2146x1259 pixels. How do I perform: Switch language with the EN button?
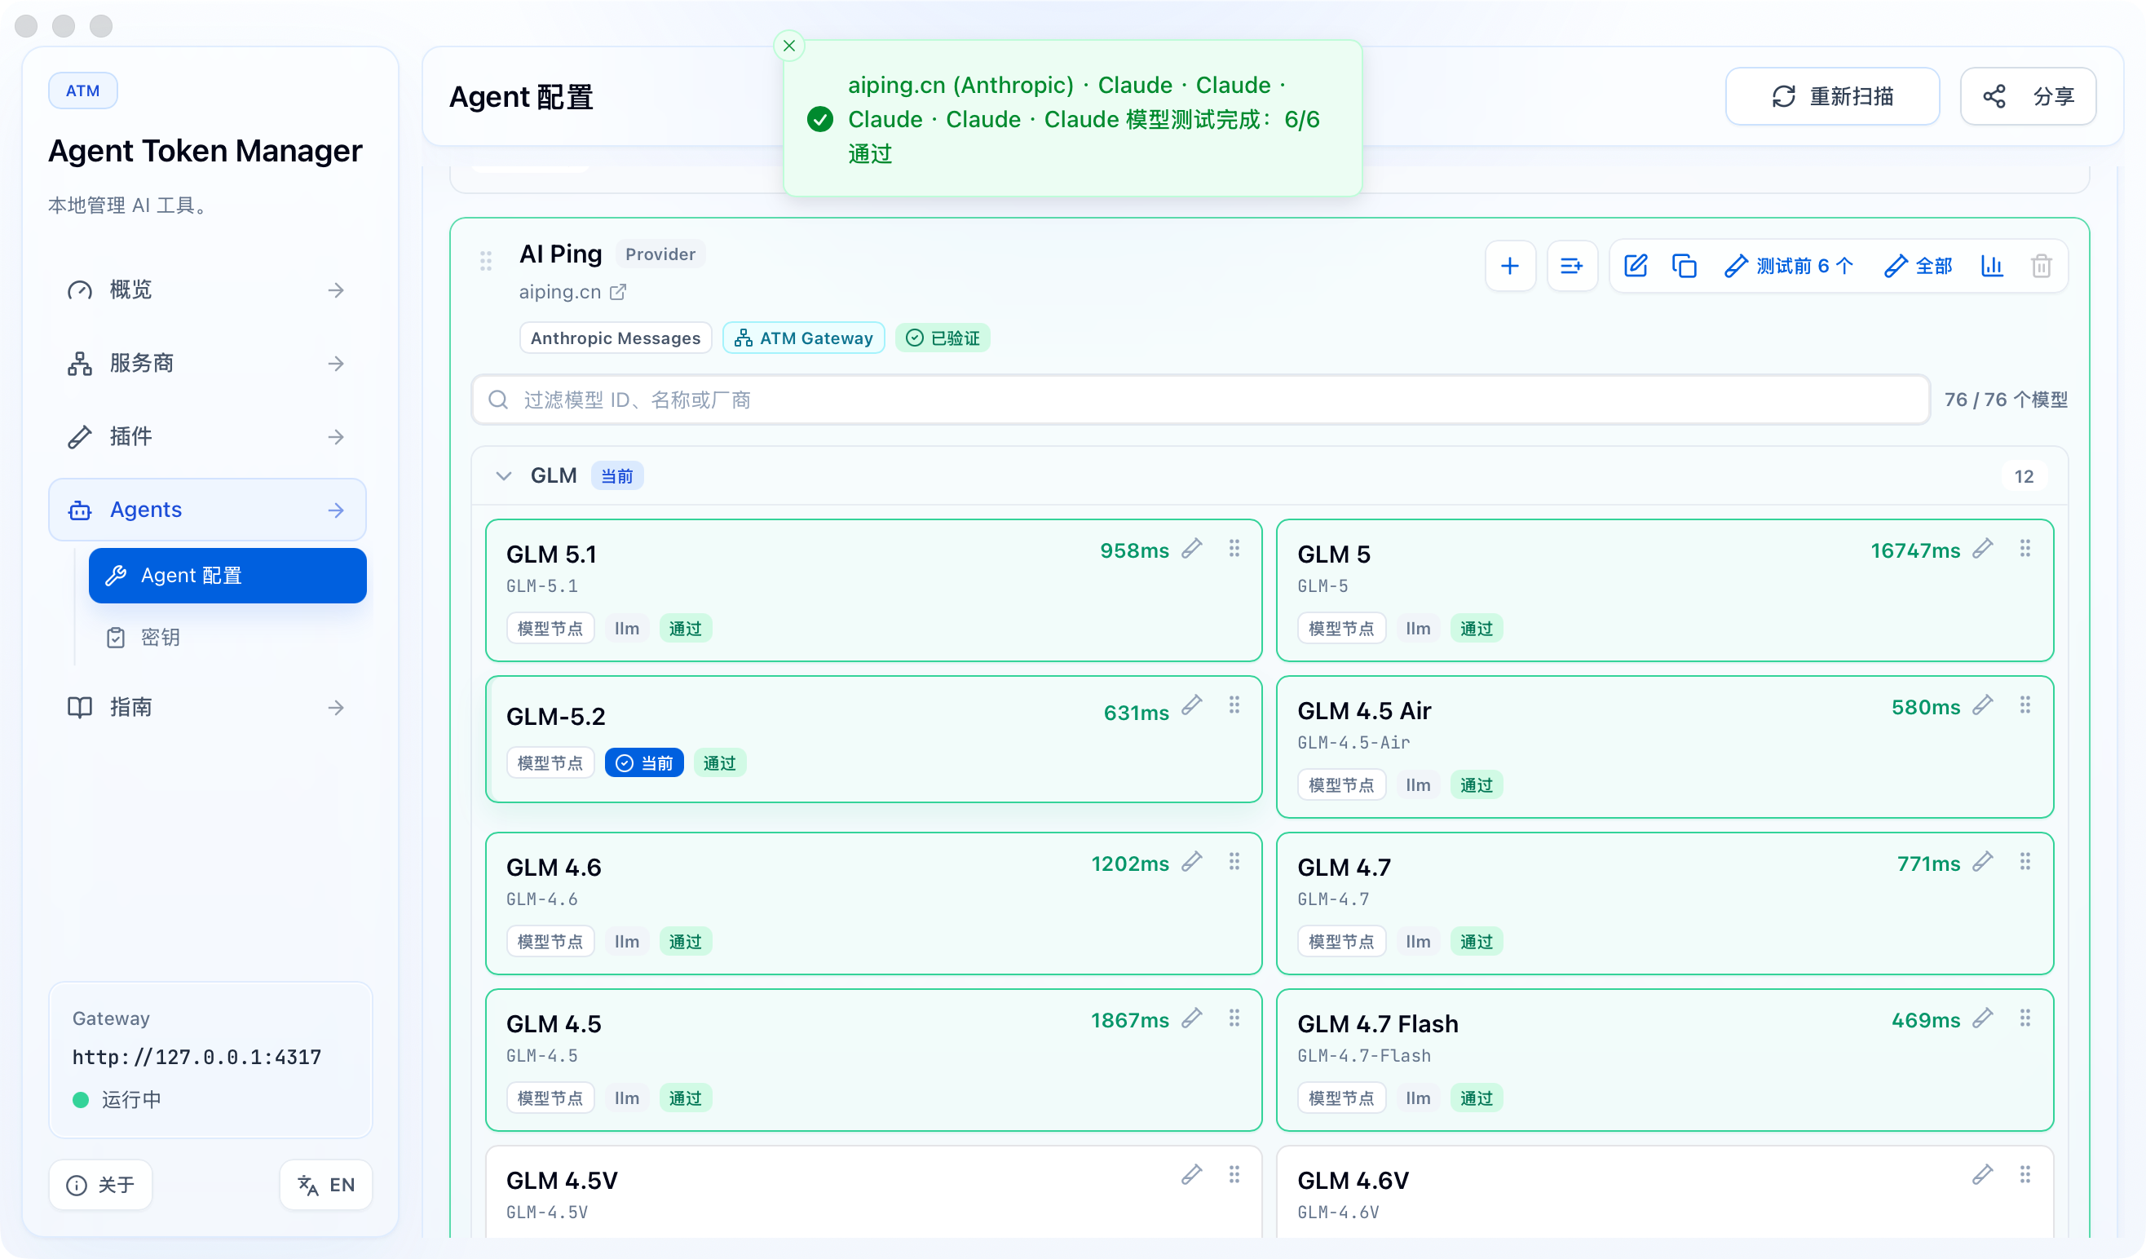point(325,1184)
